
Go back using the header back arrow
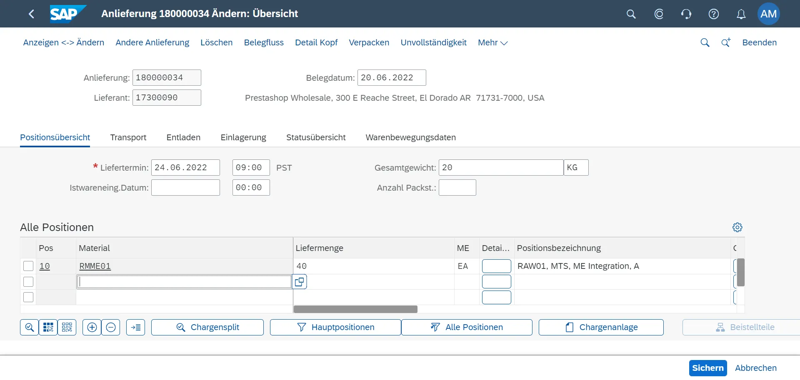coord(31,14)
